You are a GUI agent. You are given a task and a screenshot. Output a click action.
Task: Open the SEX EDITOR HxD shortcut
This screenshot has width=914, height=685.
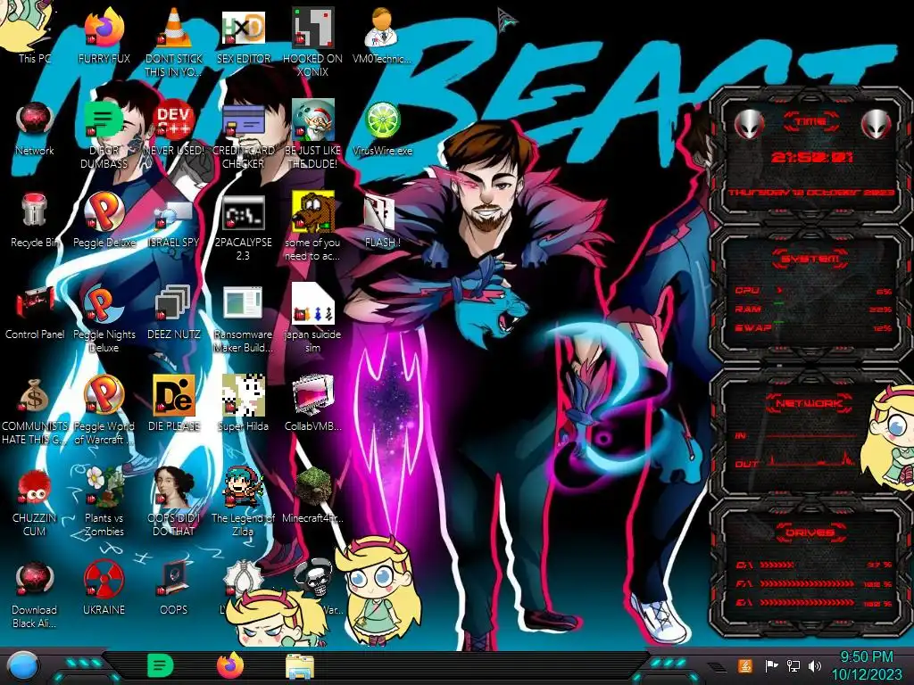243,28
